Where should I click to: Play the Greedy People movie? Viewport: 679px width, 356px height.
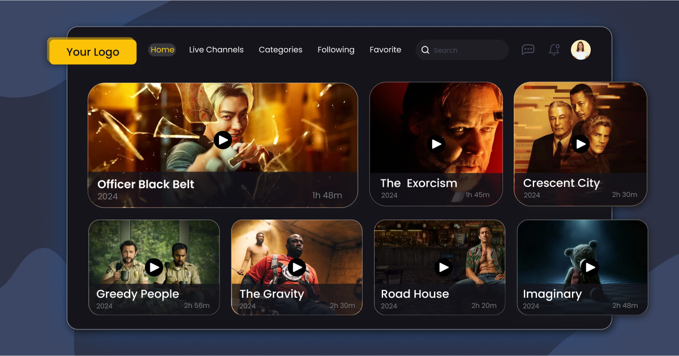[154, 267]
